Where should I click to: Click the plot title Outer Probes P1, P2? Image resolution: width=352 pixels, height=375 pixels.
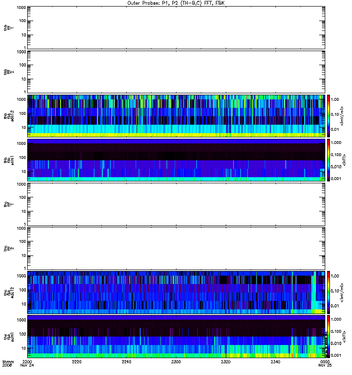point(176,3)
